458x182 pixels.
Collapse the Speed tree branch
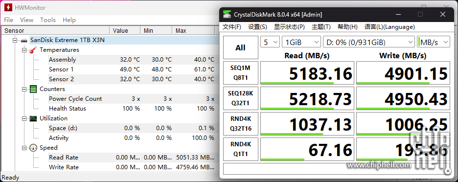point(24,148)
